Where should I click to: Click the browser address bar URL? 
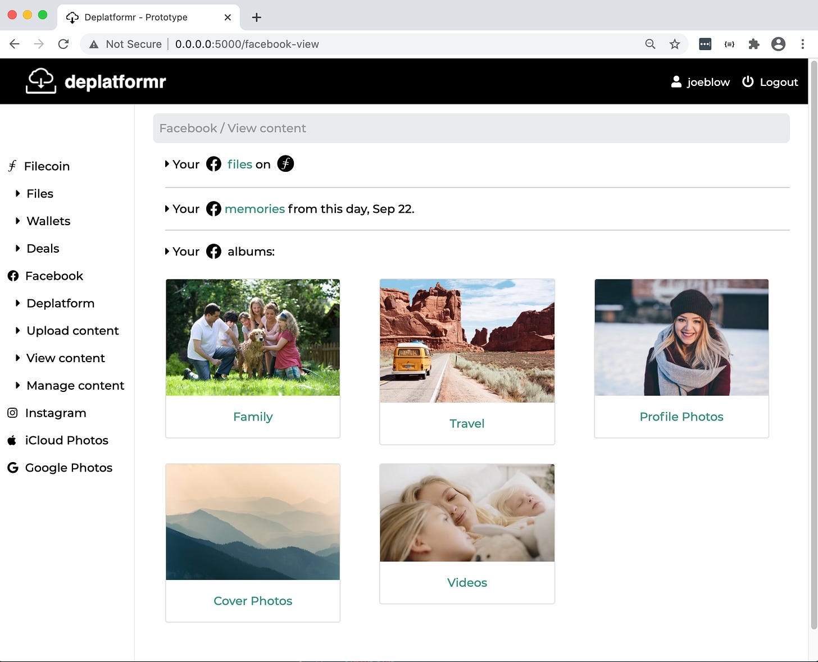click(x=247, y=44)
